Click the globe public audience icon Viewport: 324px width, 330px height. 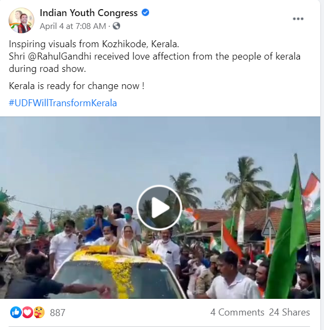pos(116,26)
